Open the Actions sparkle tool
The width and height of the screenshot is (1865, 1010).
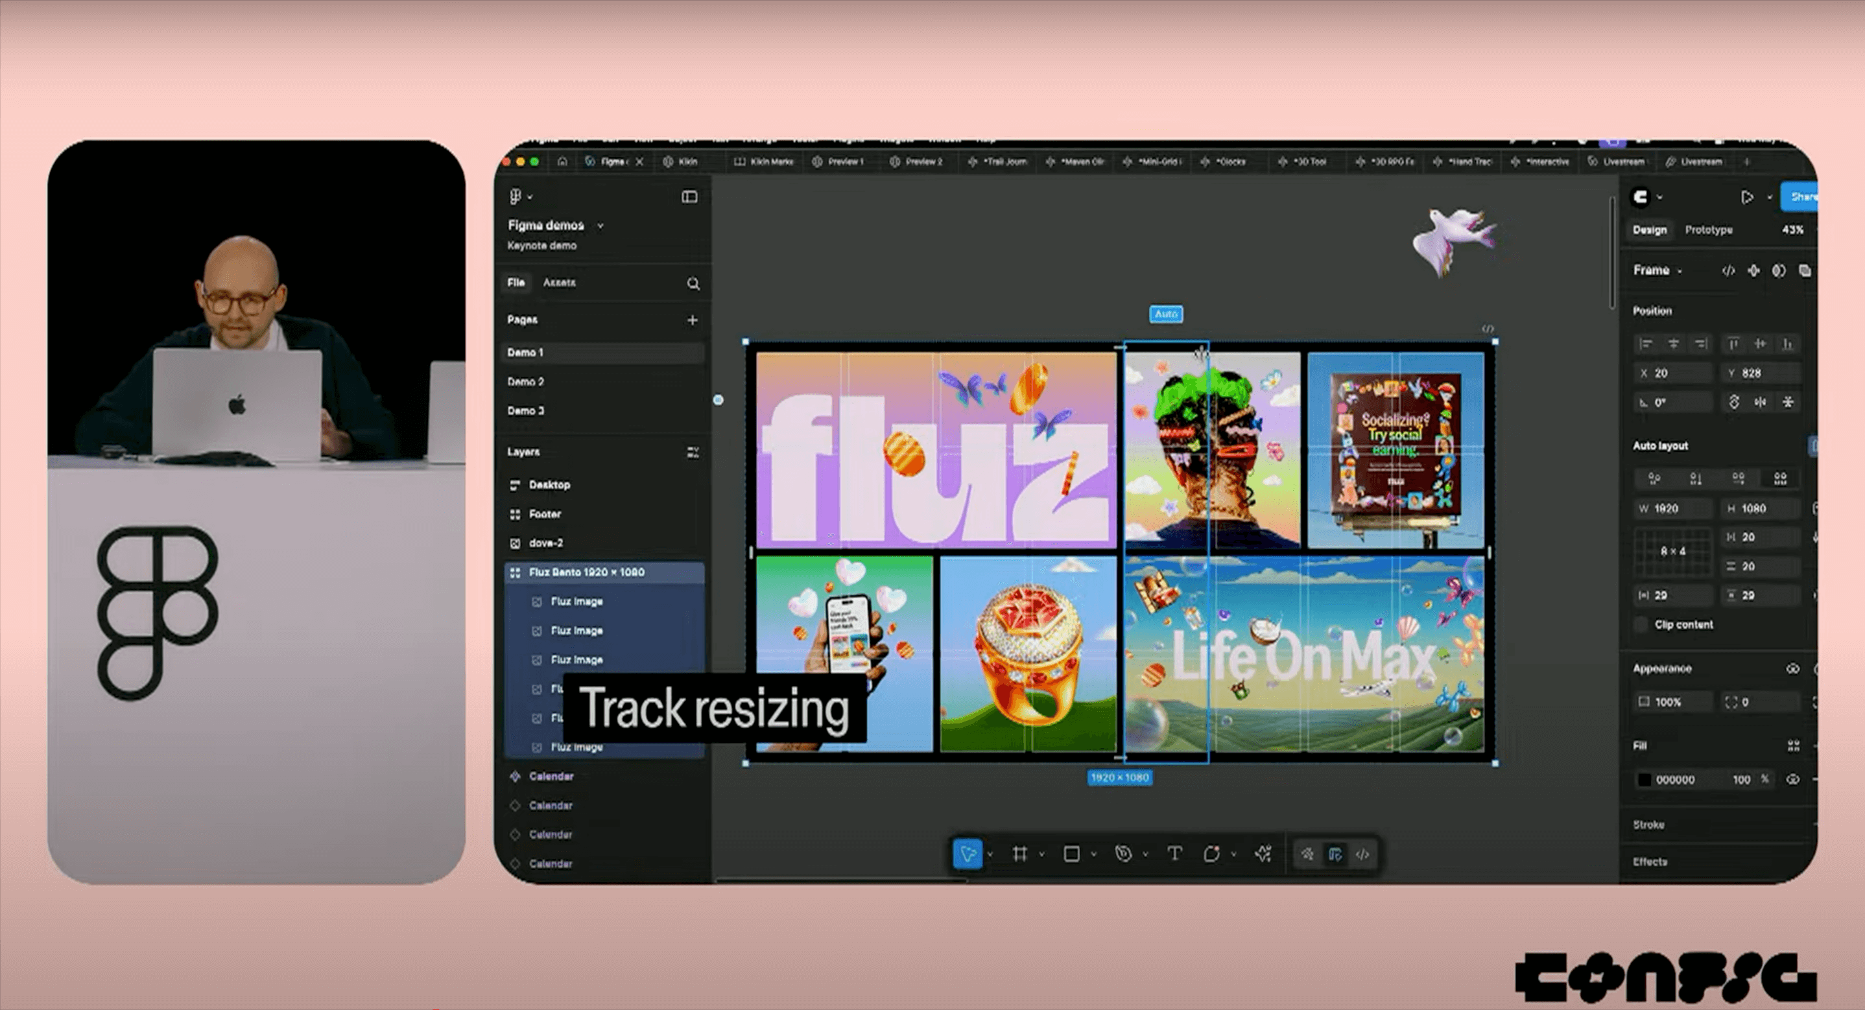click(x=1263, y=854)
